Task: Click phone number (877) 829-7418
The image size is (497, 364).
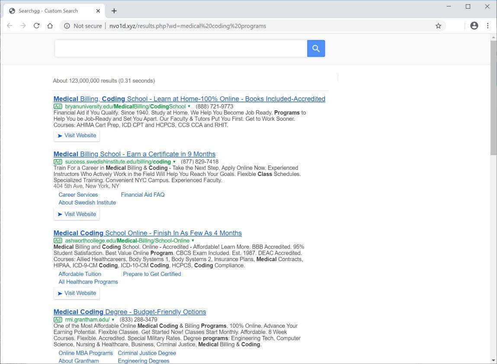Action: pyautogui.click(x=200, y=162)
